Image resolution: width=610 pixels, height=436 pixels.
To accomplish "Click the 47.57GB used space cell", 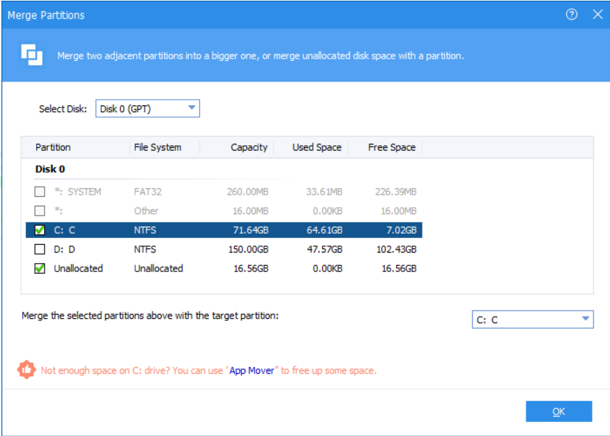I will [x=324, y=249].
